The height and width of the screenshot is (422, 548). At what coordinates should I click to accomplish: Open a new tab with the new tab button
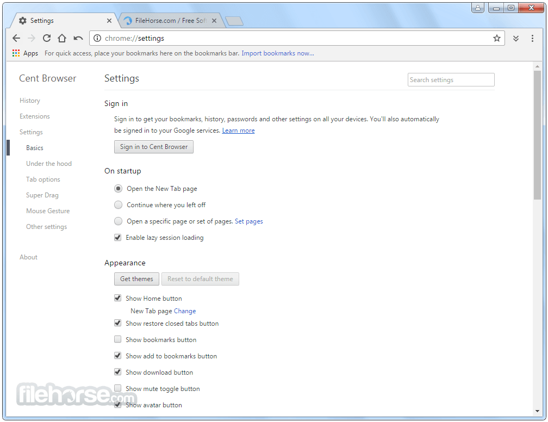(234, 21)
